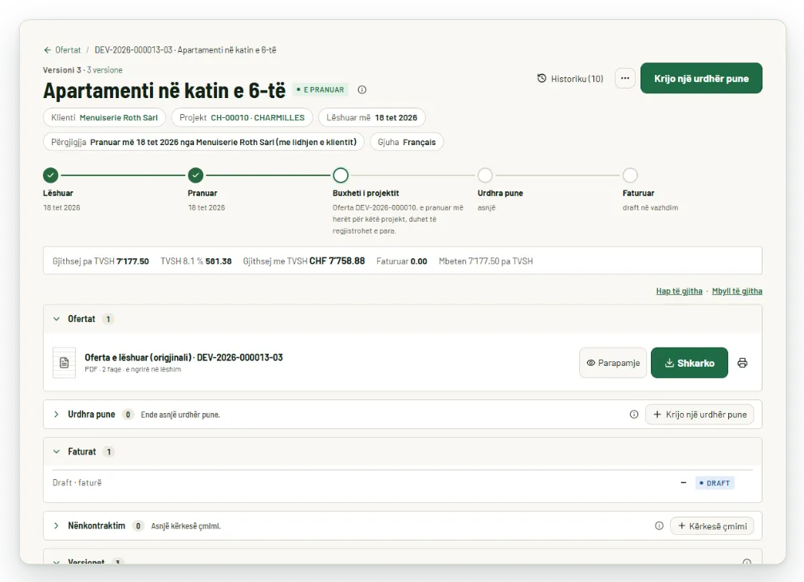804x582 pixels.
Task: Click the Faturuar step circle
Action: click(630, 175)
